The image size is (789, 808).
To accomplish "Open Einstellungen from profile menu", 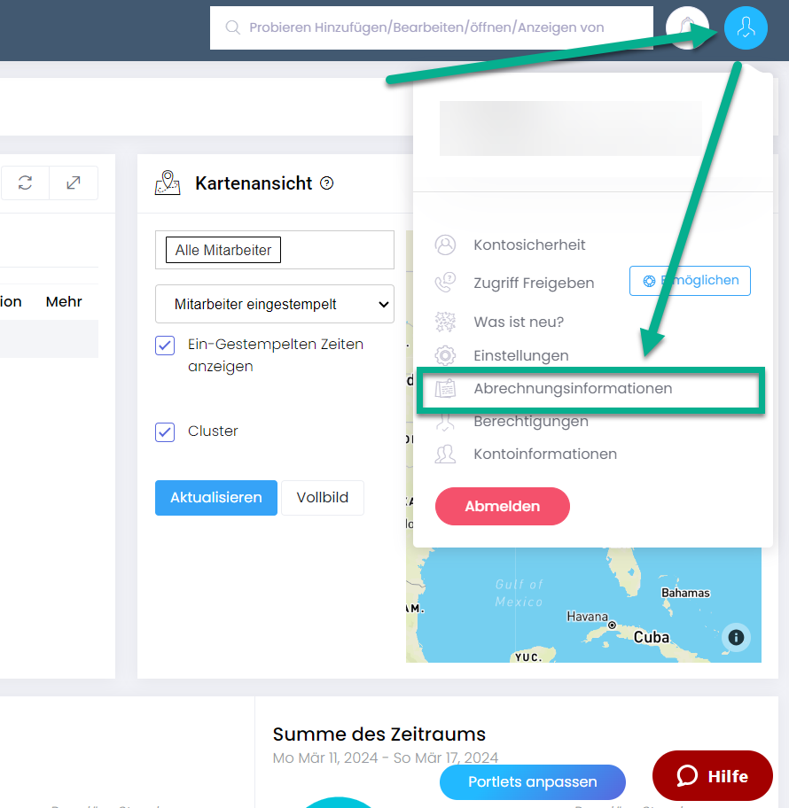I will point(521,355).
